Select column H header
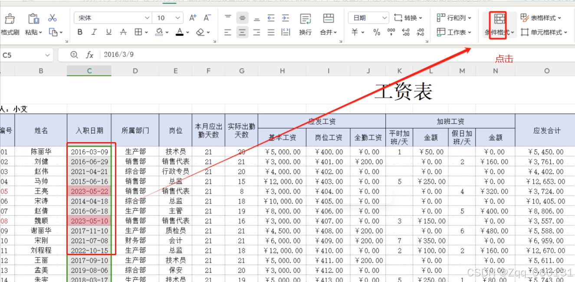 (x=282, y=71)
